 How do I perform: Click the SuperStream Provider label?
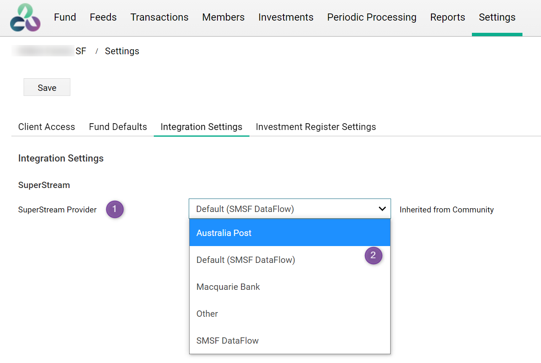[x=57, y=209]
